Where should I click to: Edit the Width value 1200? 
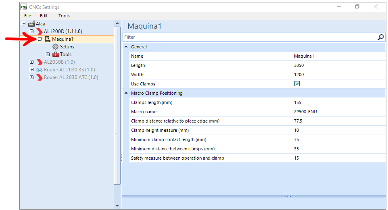tap(339, 75)
